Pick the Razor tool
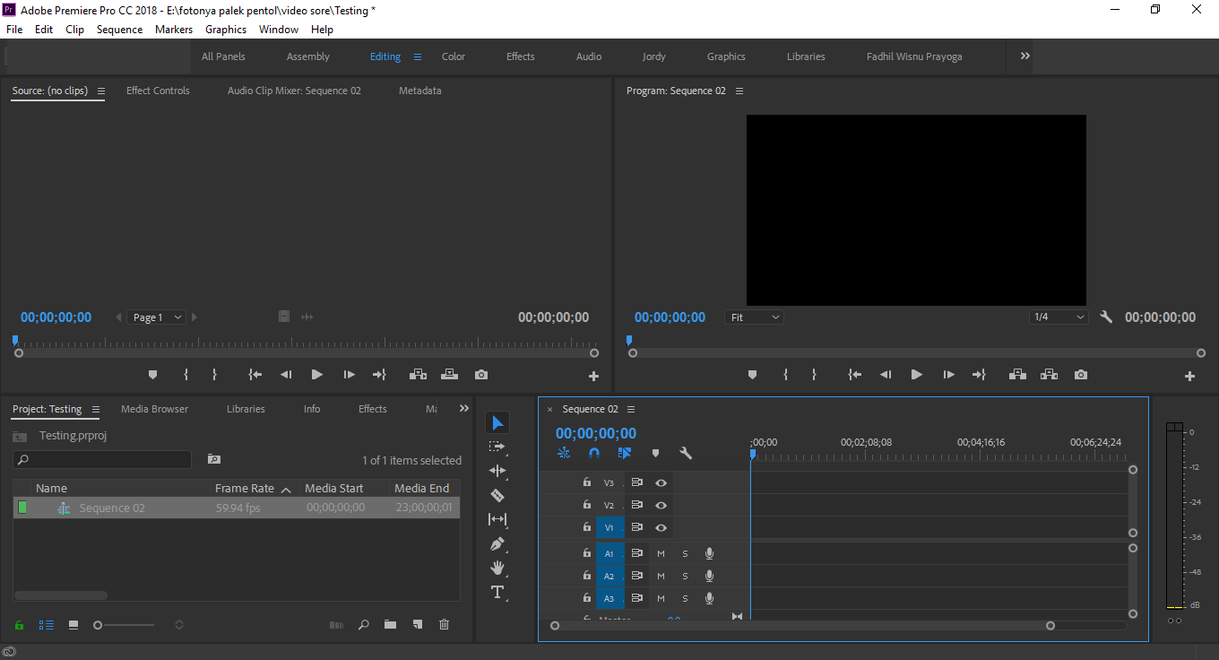1219x660 pixels. (497, 495)
